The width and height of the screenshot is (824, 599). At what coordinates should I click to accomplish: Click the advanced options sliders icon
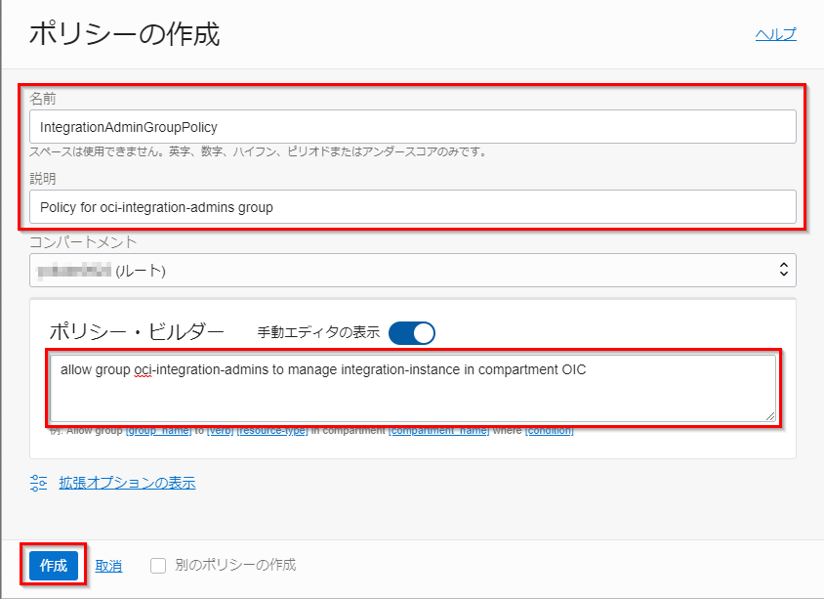(39, 483)
